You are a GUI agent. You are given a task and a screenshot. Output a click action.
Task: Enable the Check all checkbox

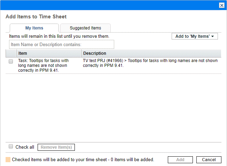[x=11, y=147]
